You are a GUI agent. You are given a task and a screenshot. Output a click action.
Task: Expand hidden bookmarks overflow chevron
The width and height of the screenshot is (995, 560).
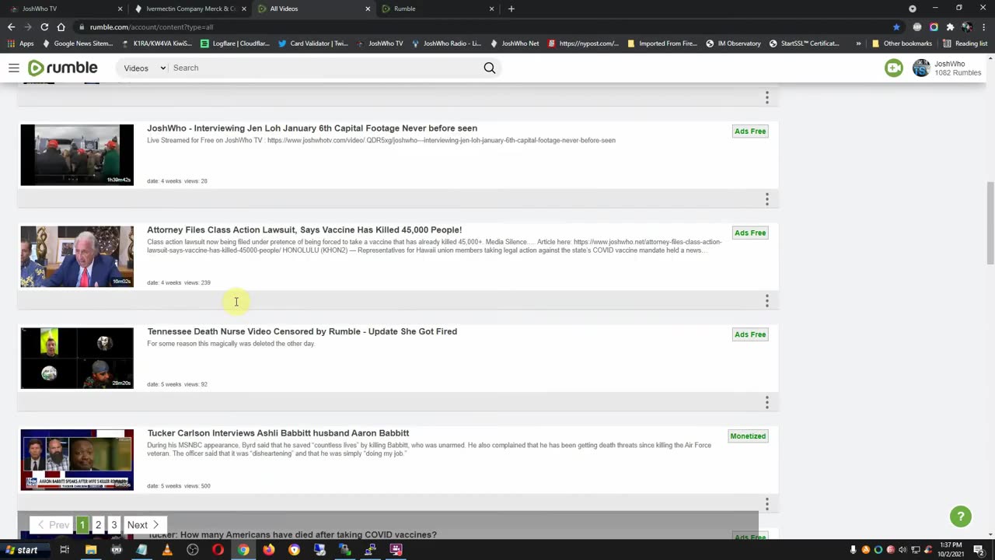click(857, 44)
